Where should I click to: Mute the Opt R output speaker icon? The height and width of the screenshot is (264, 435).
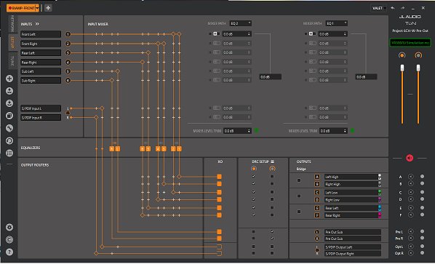(410, 253)
